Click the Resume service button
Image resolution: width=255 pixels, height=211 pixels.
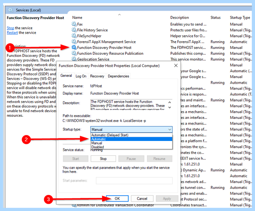pos(159,159)
